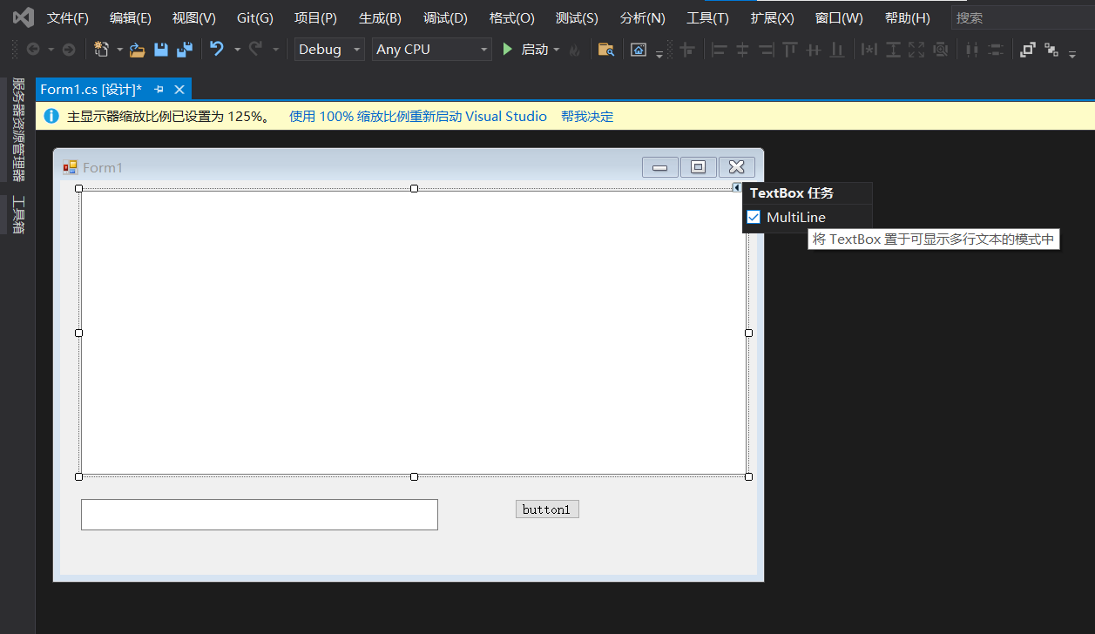Click the single-line textbox on the form
1095x634 pixels.
[x=260, y=515]
